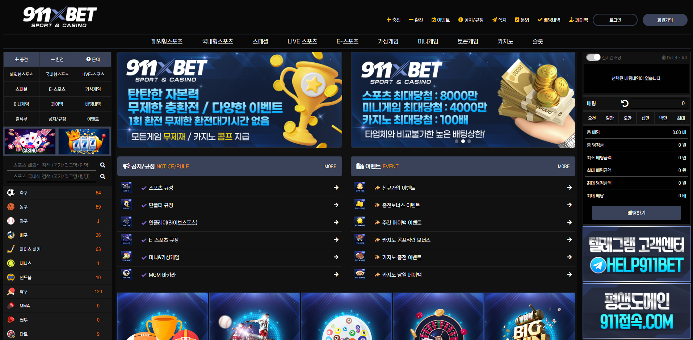This screenshot has height=340, width=693.
Task: Select the 십만 bet amount chip
Action: (x=645, y=118)
